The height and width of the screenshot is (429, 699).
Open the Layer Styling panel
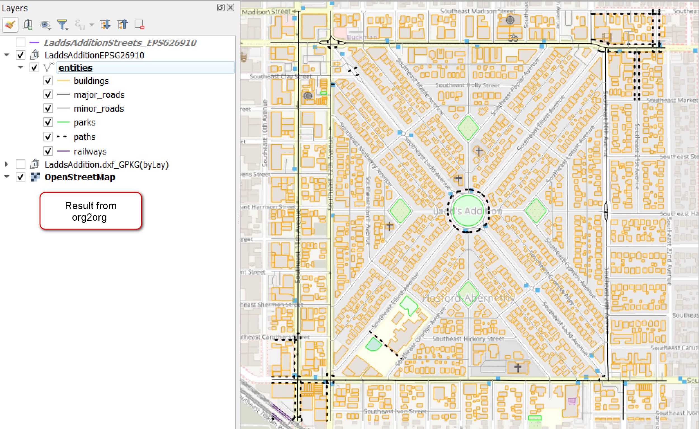[x=10, y=24]
